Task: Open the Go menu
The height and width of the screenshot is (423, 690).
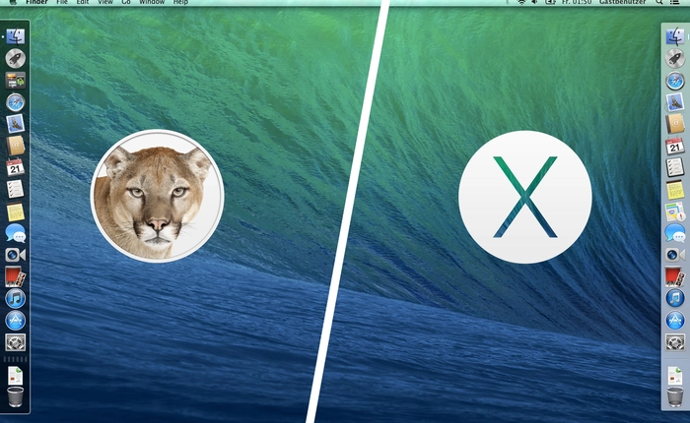Action: coord(126,2)
